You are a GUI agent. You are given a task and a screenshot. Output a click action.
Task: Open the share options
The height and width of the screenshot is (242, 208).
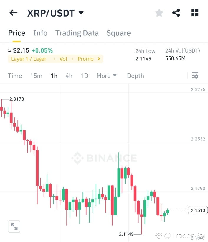pos(176,12)
